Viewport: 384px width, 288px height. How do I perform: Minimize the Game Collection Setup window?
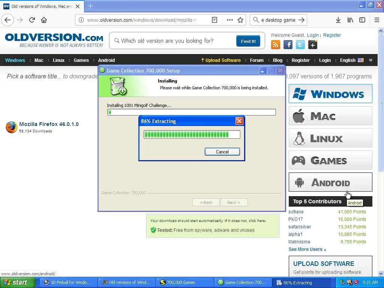[262, 70]
